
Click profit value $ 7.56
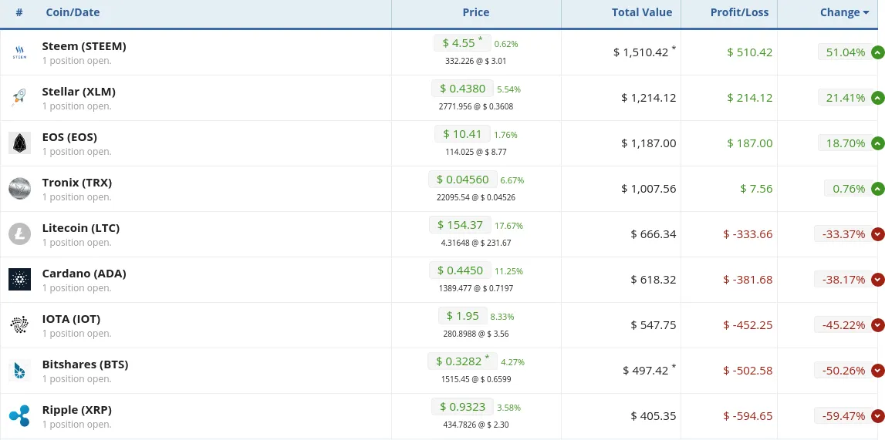point(756,189)
